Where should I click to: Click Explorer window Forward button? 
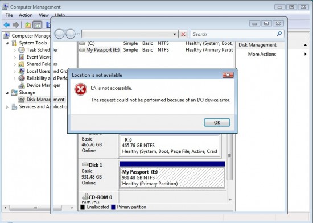[x=71, y=34]
